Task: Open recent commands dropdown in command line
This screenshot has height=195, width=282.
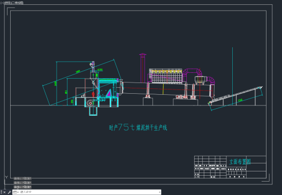Action: point(16,192)
